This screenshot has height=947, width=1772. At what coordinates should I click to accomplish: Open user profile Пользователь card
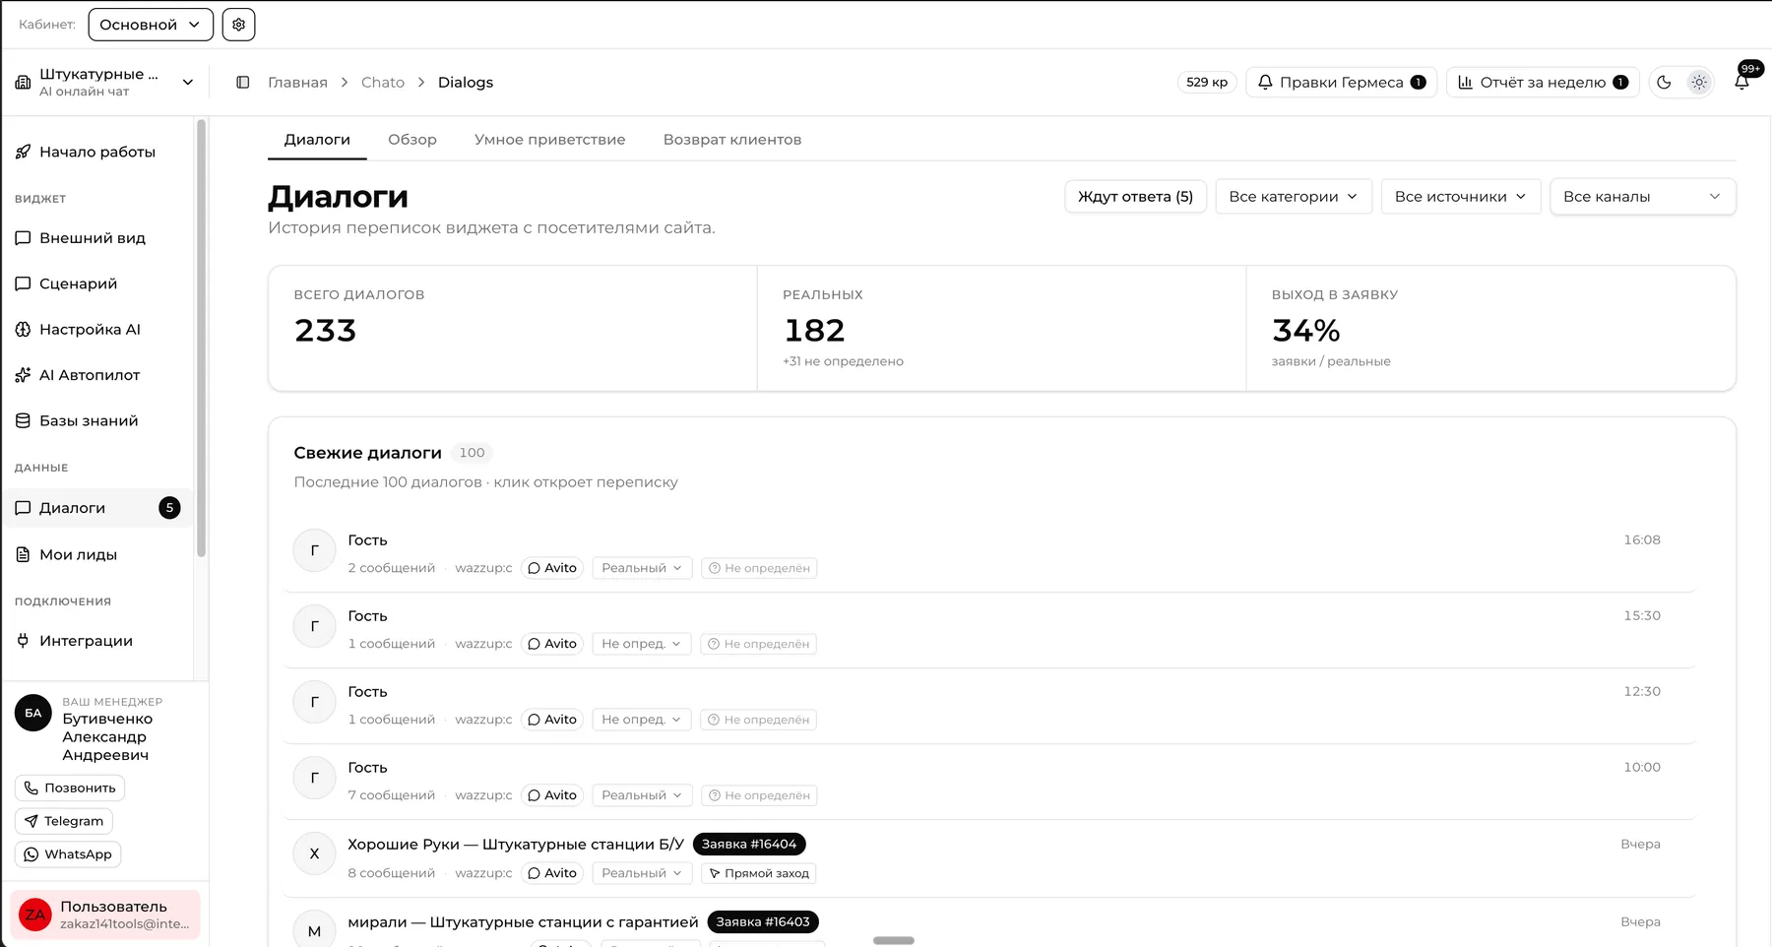105,915
